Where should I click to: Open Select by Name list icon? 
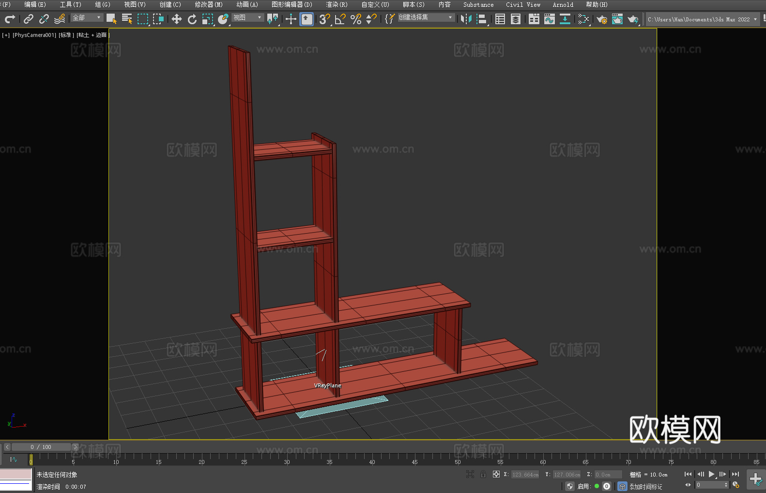click(x=127, y=19)
